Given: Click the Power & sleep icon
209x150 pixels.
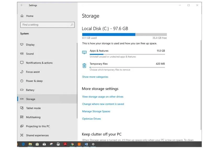Looking at the screenshot, I should (22, 81).
